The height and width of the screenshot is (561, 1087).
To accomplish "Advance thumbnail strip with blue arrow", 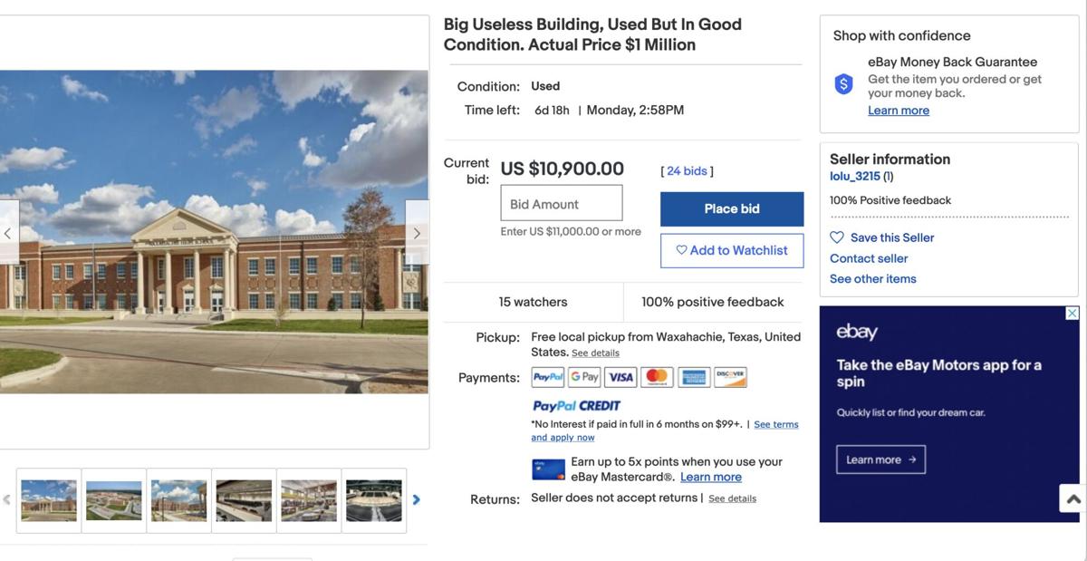I will tap(417, 499).
